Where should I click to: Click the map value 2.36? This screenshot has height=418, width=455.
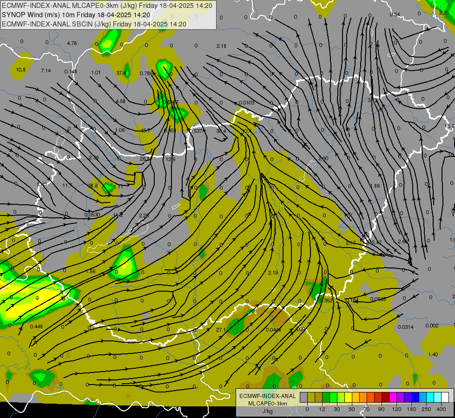coord(94,157)
